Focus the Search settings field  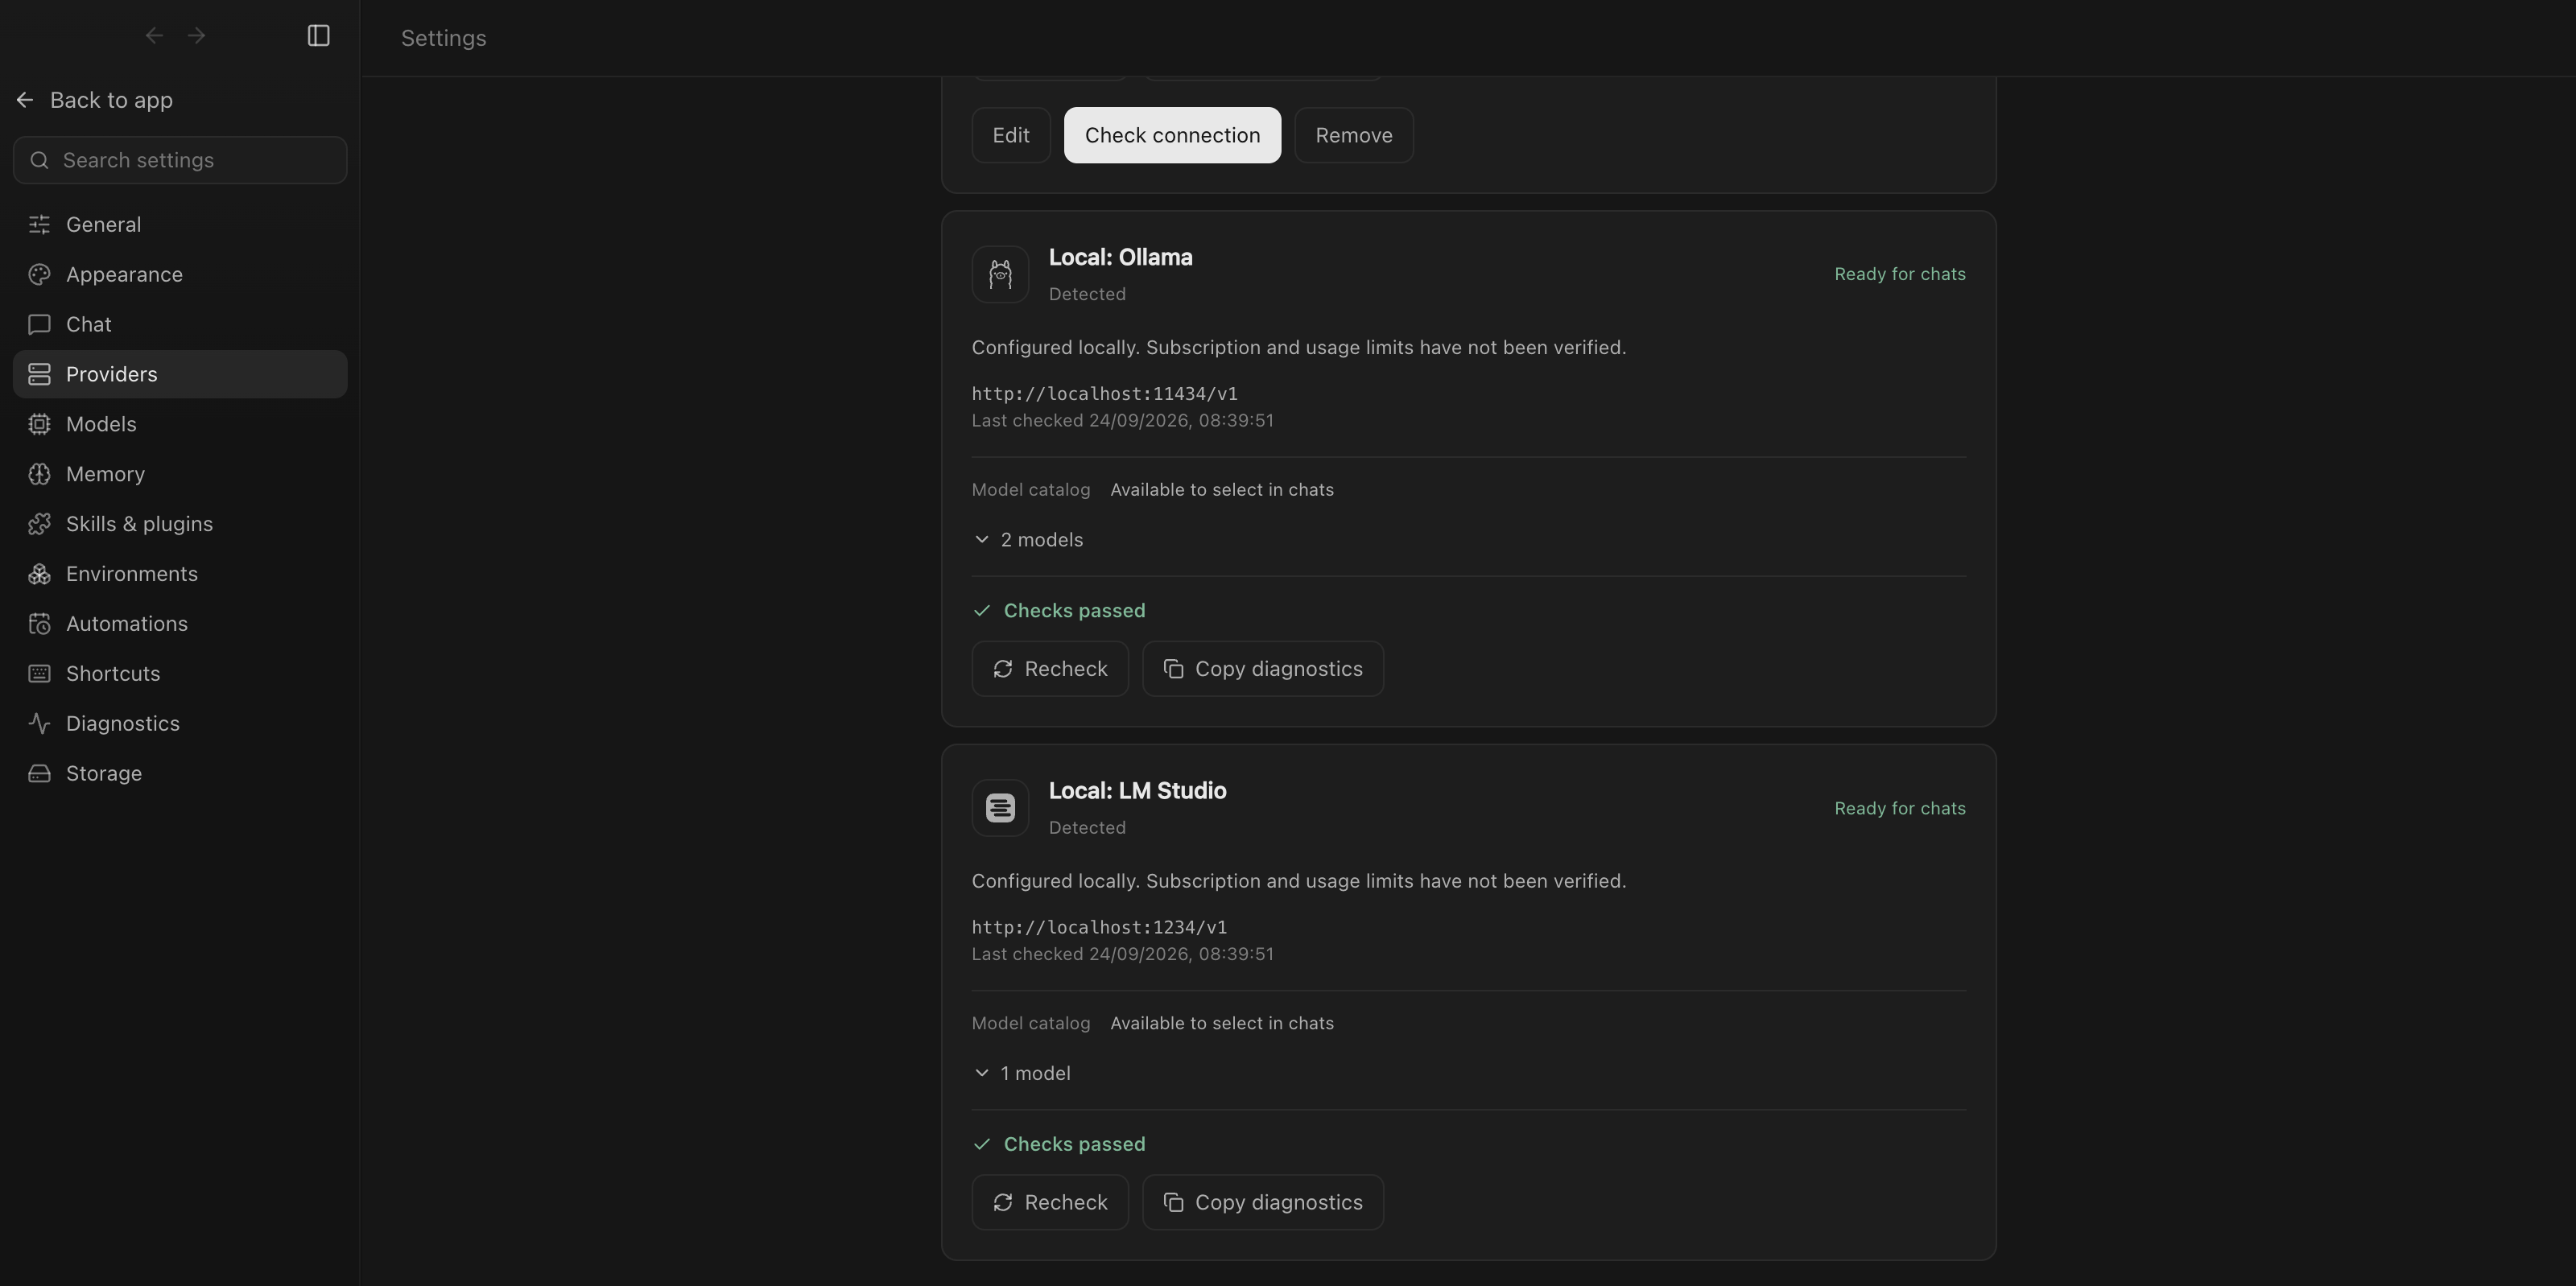click(180, 160)
